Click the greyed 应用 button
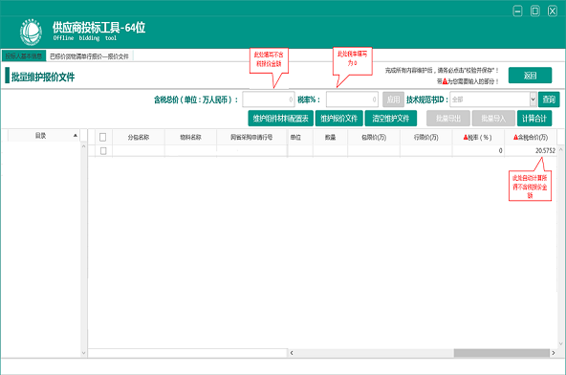This screenshot has width=566, height=375. [x=393, y=99]
